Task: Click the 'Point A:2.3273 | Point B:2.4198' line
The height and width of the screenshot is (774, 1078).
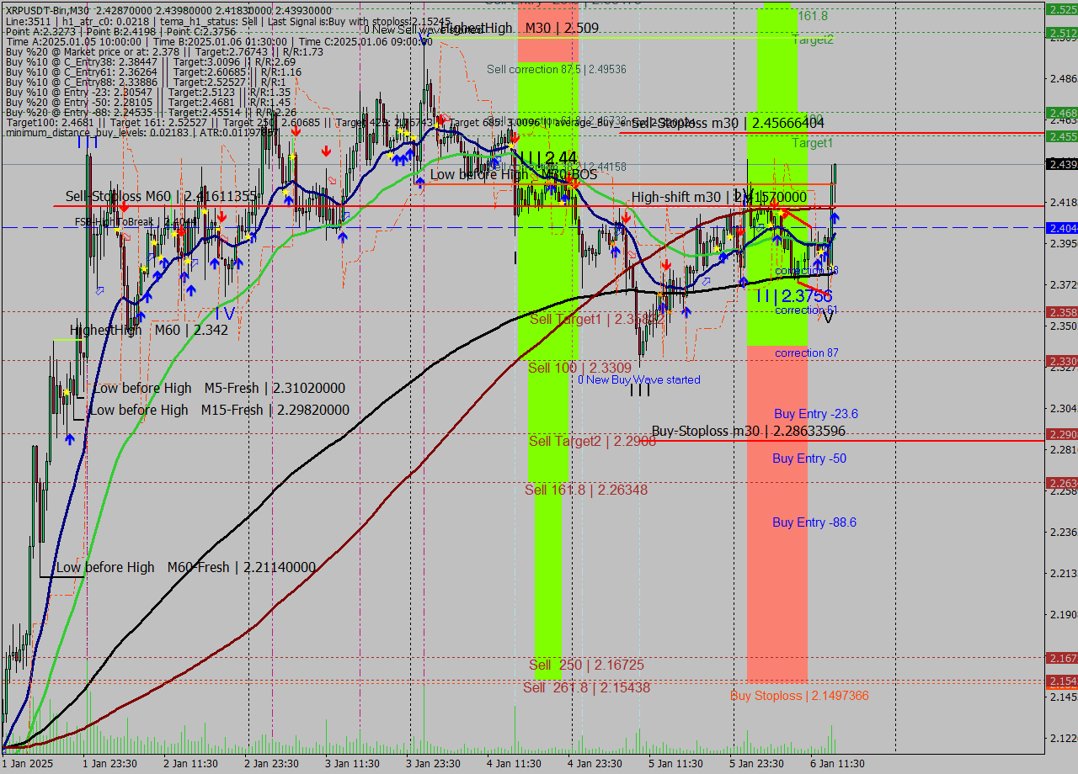Action: point(120,31)
